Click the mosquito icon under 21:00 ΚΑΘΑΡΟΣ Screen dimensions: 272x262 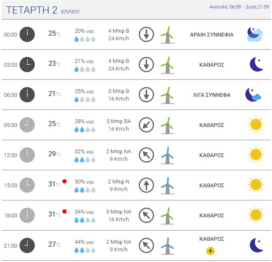[x=210, y=251]
